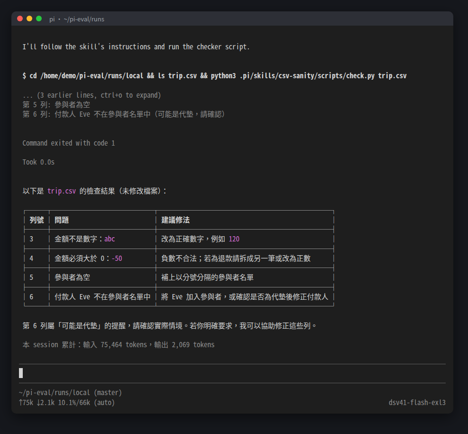Screen dimensions: 468x434
Task: Click row number cell '4' in the table
Action: point(31,259)
